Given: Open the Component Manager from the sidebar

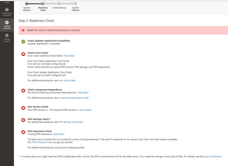Looking at the screenshot, I should click(x=7, y=12).
